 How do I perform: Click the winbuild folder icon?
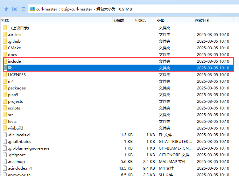click(5, 128)
